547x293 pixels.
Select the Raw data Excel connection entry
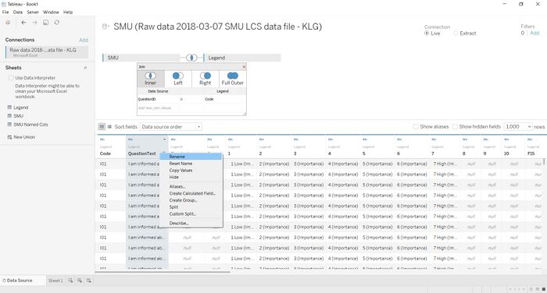tap(47, 52)
